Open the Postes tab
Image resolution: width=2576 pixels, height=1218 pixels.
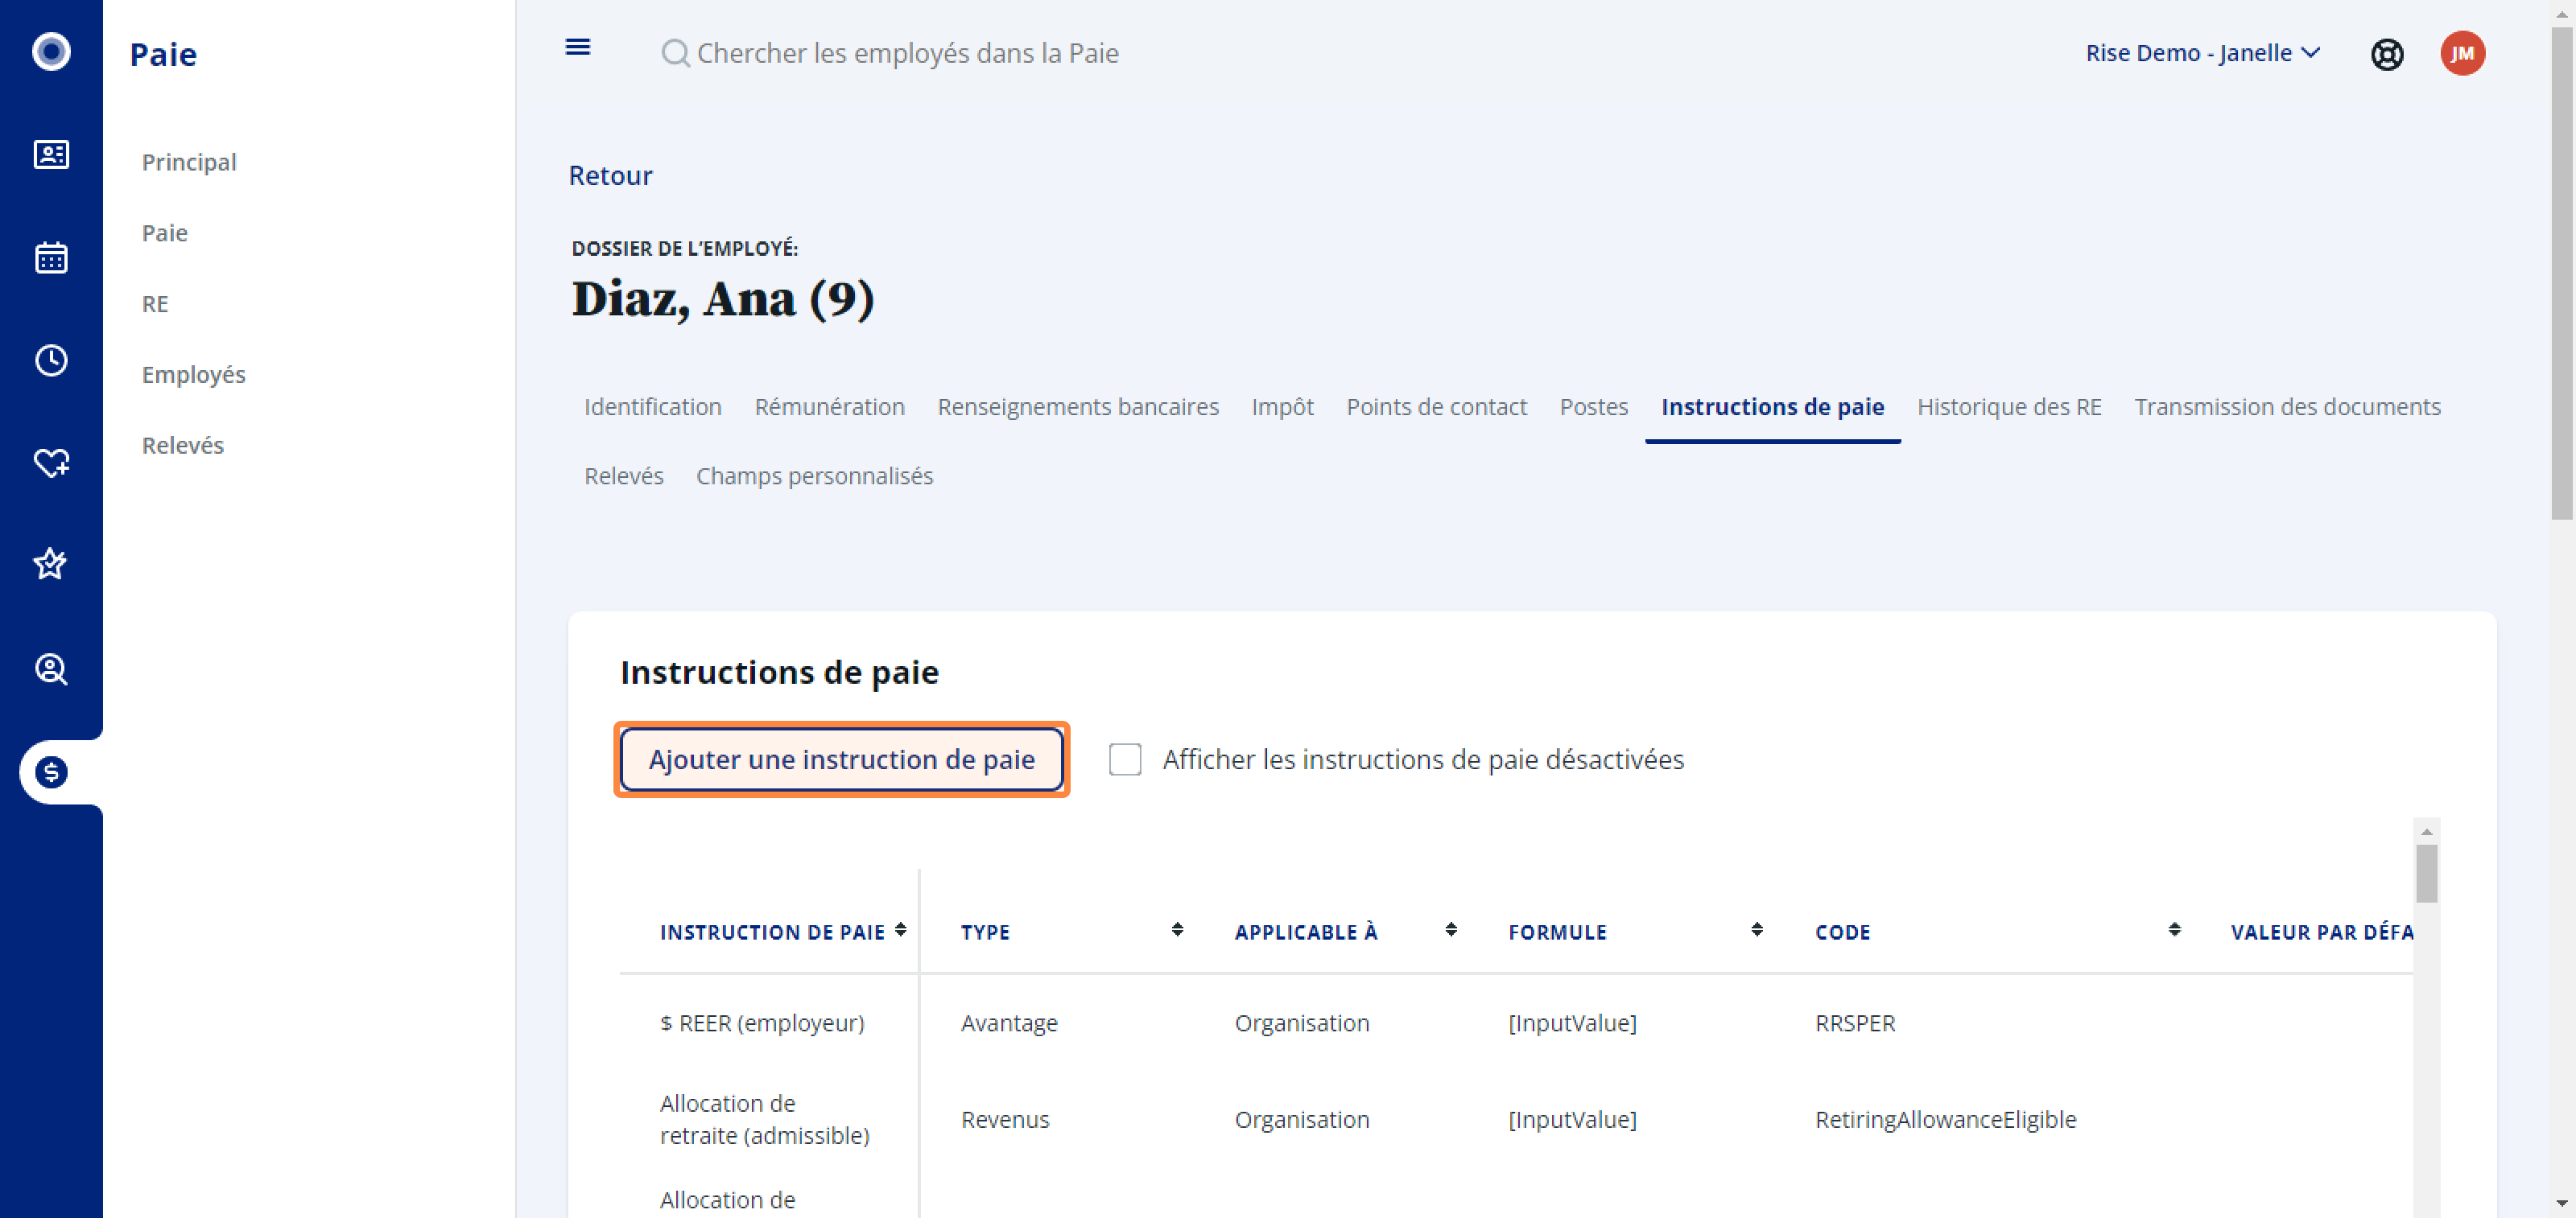point(1593,406)
